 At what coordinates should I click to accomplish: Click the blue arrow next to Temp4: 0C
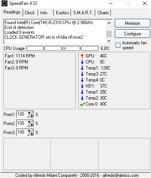[82, 80]
